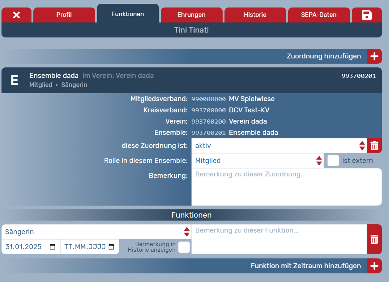The width and height of the screenshot is (389, 282).
Task: Open the Sängerin function dropdown
Action: (x=96, y=232)
